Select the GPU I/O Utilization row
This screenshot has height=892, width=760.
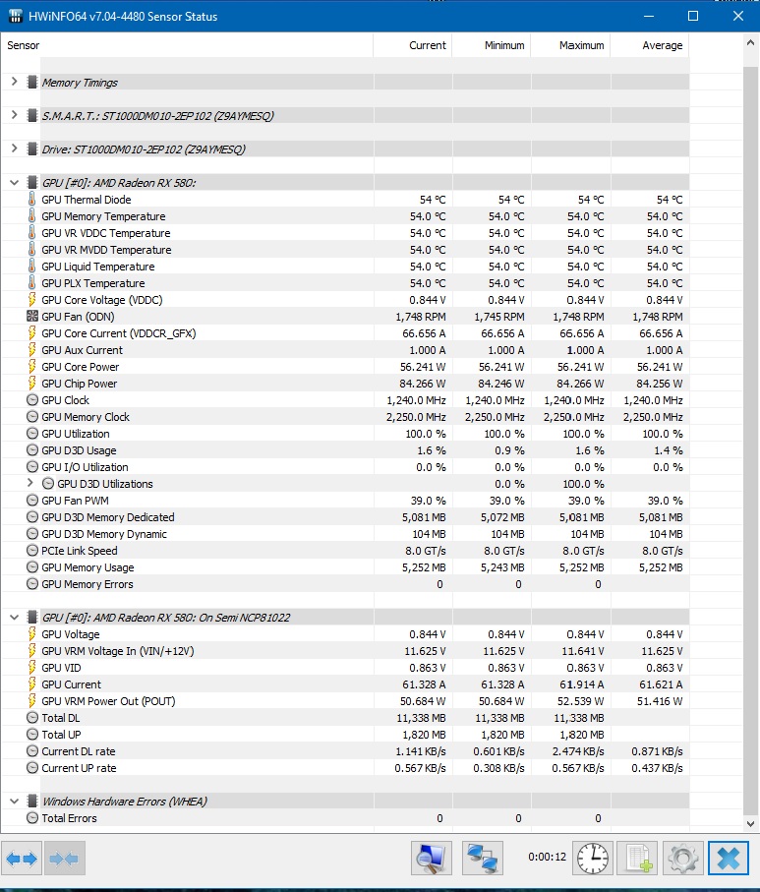(345, 467)
